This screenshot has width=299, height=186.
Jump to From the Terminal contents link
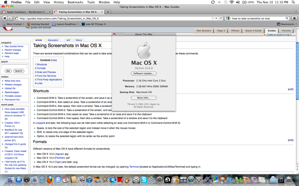pos(45,76)
